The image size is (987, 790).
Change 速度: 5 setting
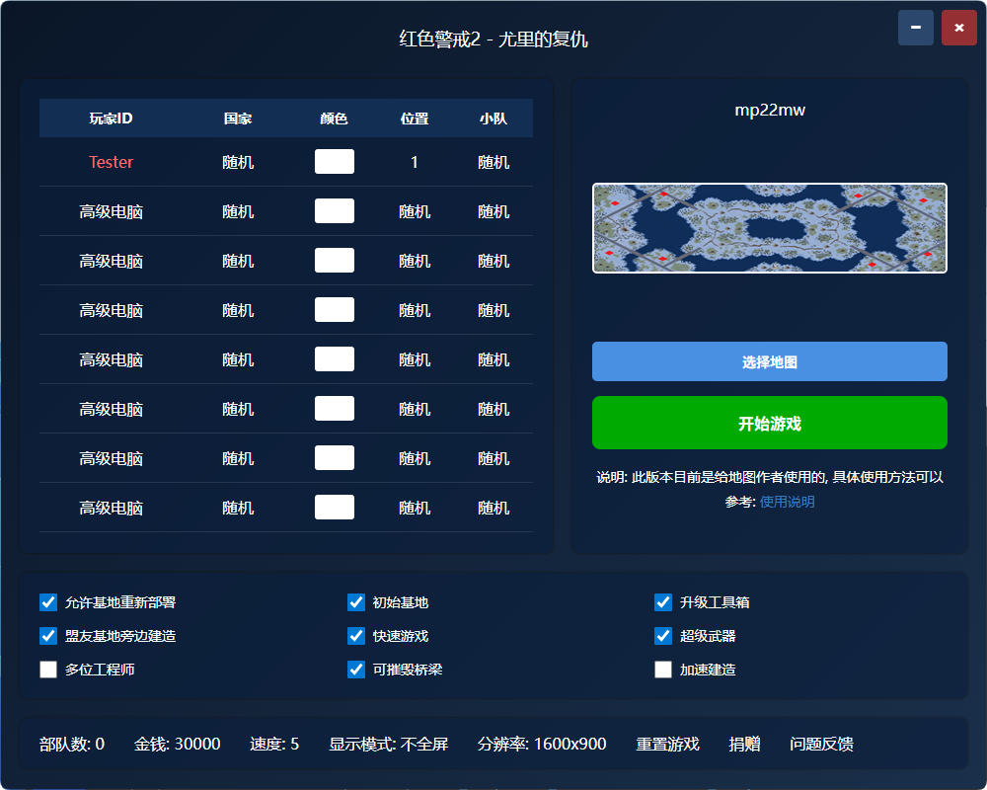pos(274,744)
